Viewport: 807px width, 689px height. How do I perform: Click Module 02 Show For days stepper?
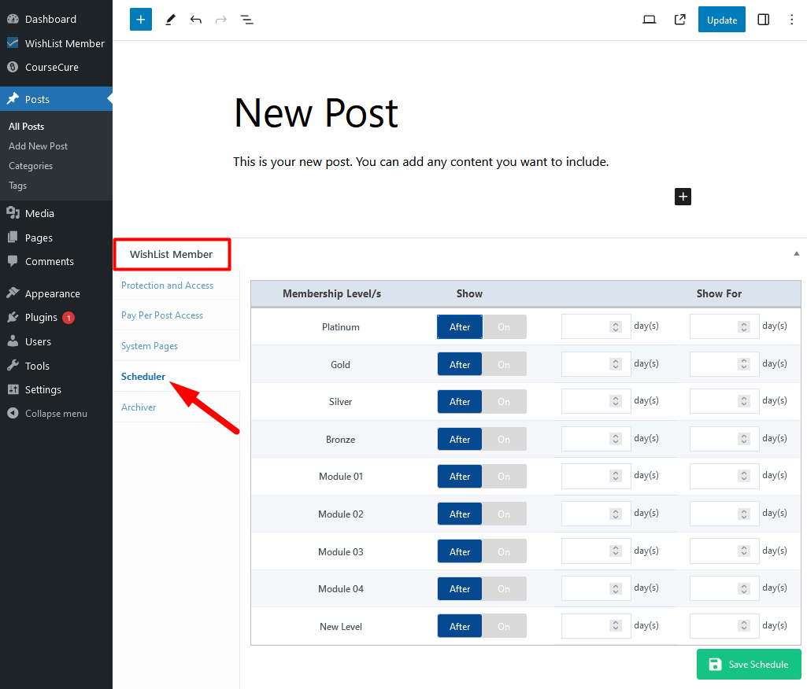click(x=744, y=514)
